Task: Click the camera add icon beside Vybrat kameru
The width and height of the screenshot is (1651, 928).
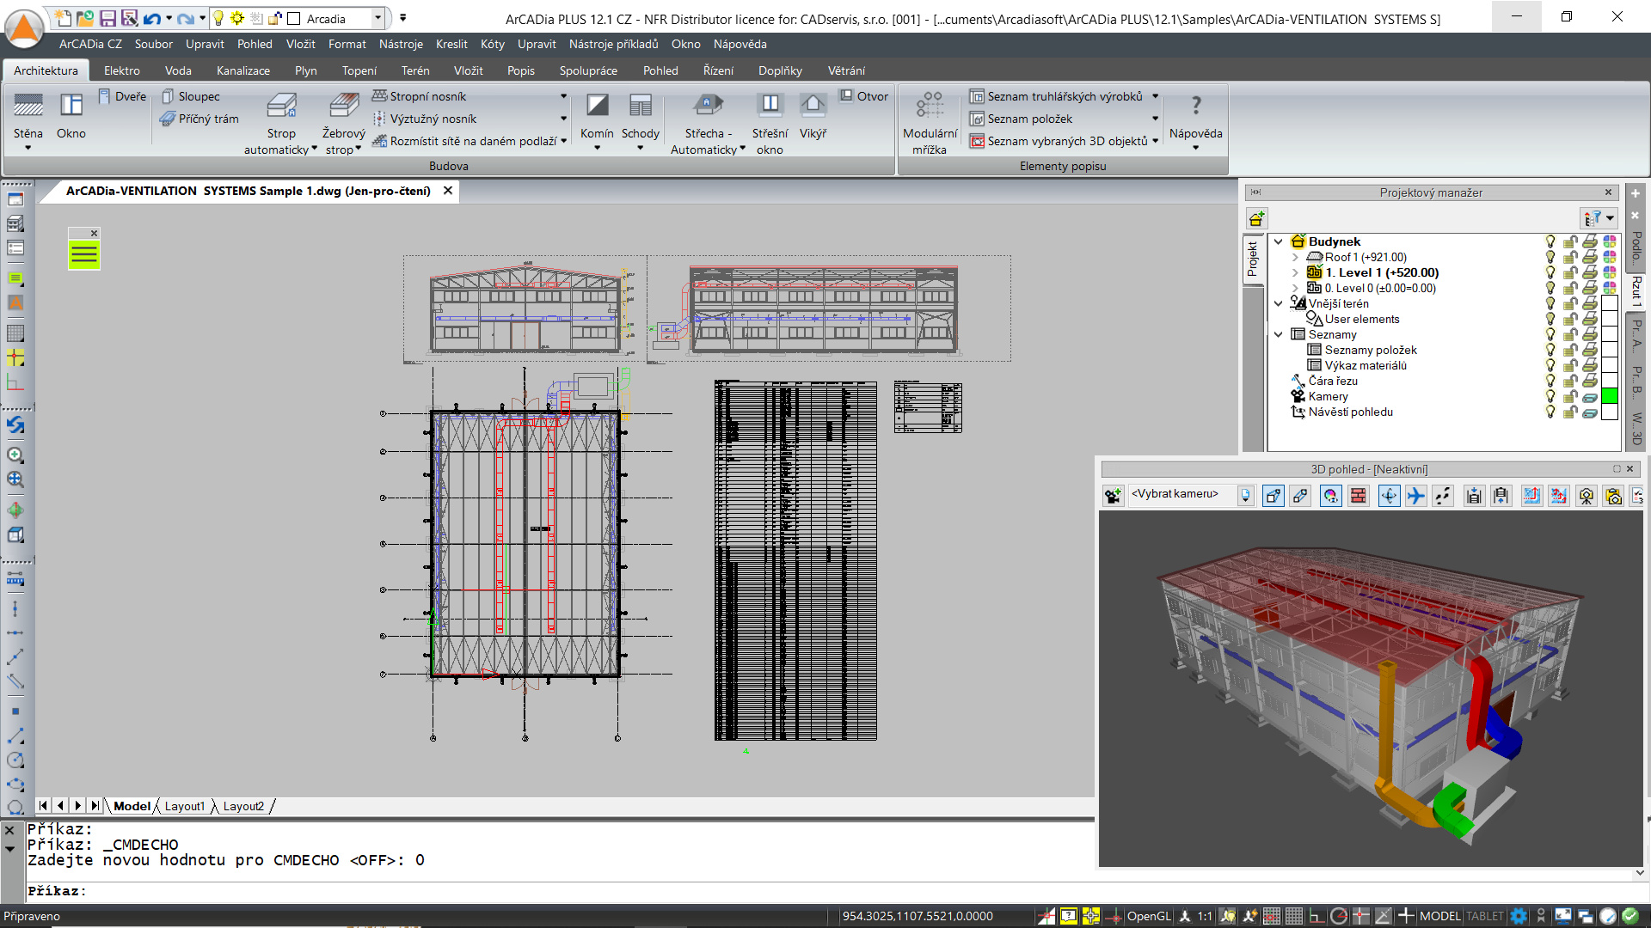Action: [1113, 496]
